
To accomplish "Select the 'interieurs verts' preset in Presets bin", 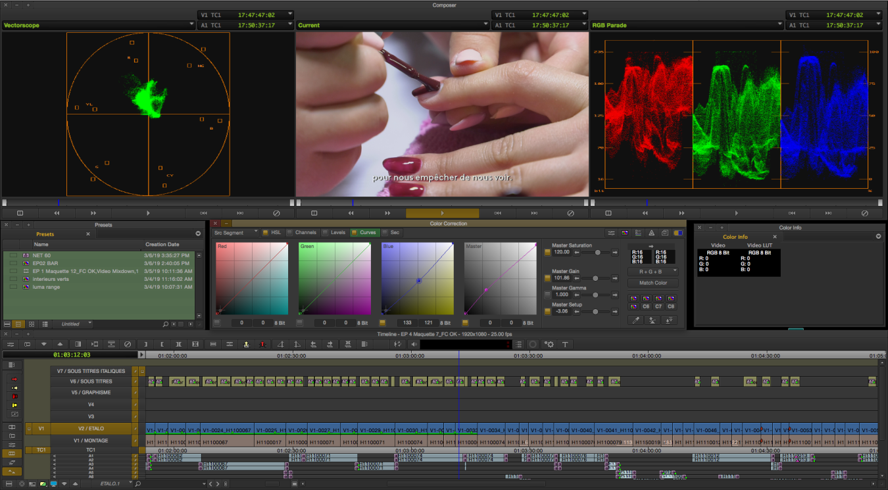I will click(x=51, y=279).
